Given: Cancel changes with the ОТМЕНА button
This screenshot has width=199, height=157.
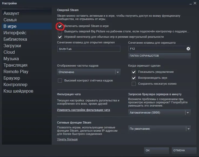Looking at the screenshot, I should click(x=184, y=151).
